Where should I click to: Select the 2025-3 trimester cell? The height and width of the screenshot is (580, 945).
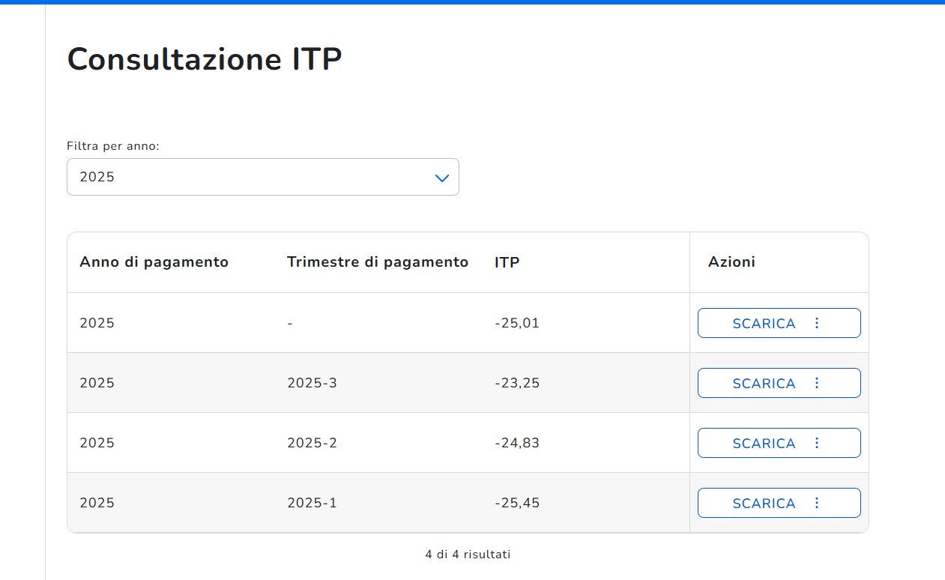click(x=312, y=383)
